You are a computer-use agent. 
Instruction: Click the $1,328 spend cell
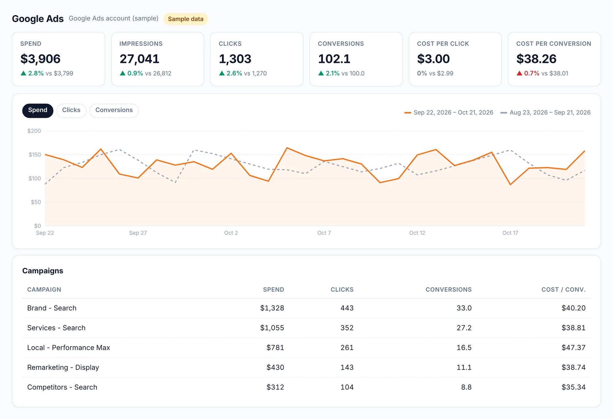pos(272,308)
